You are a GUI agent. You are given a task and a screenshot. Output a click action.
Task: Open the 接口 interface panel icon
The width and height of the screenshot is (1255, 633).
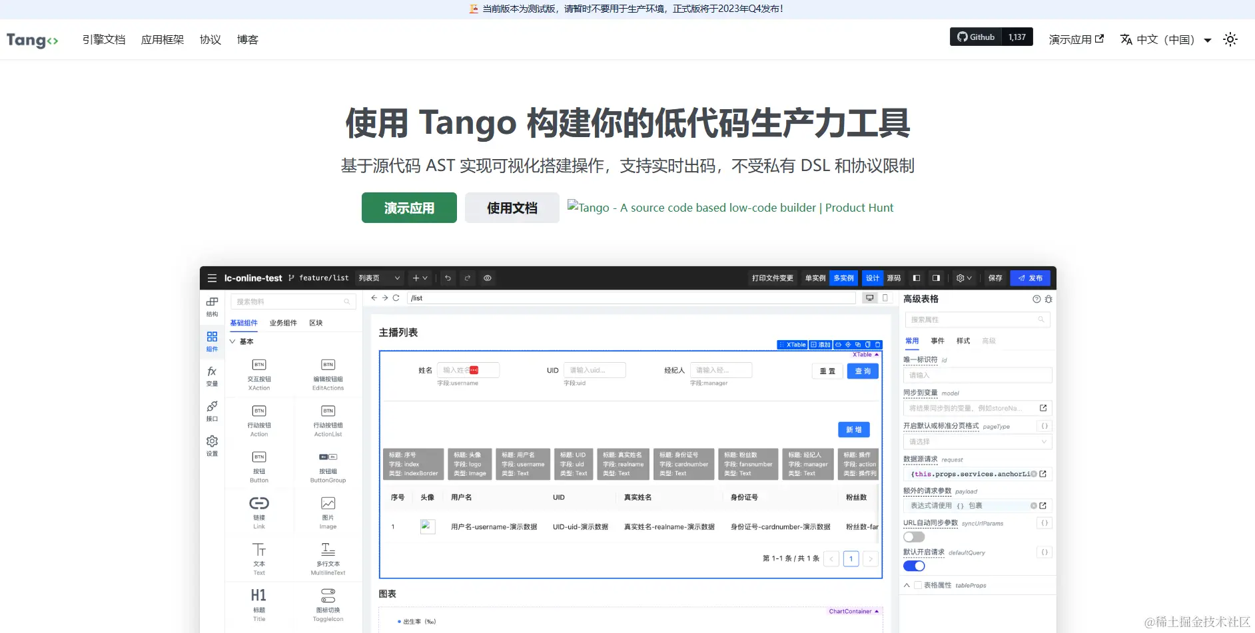click(x=212, y=411)
